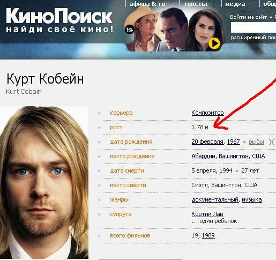Click the 1989 first film year link
This screenshot has height=260, width=276.
[x=208, y=235]
